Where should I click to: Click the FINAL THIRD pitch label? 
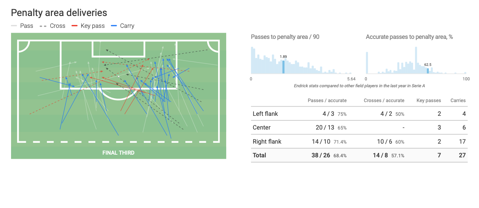pyautogui.click(x=118, y=153)
